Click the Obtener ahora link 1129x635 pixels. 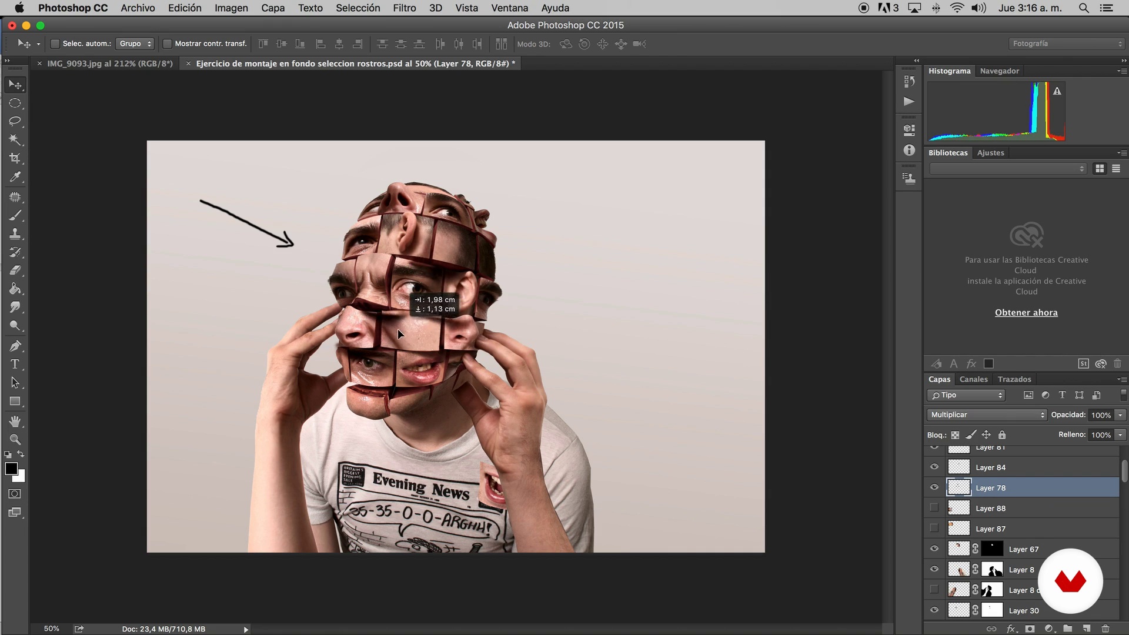coord(1026,312)
